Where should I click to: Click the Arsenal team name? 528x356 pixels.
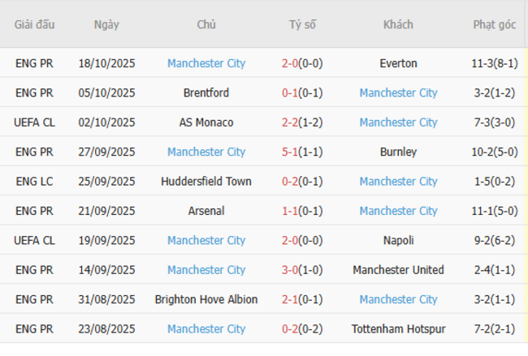tap(206, 211)
